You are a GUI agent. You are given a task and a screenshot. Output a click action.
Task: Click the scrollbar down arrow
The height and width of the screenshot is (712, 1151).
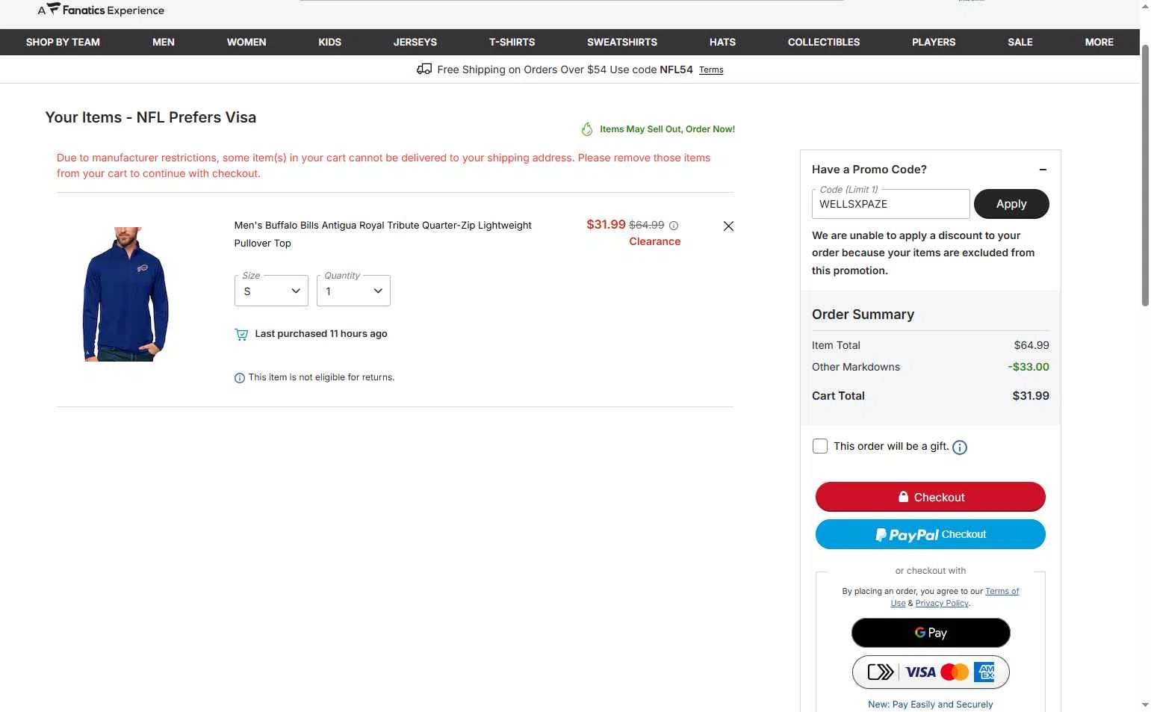pyautogui.click(x=1145, y=705)
